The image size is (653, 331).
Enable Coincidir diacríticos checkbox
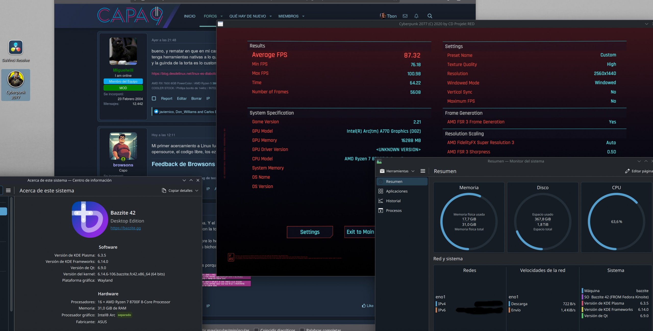[x=256, y=329]
